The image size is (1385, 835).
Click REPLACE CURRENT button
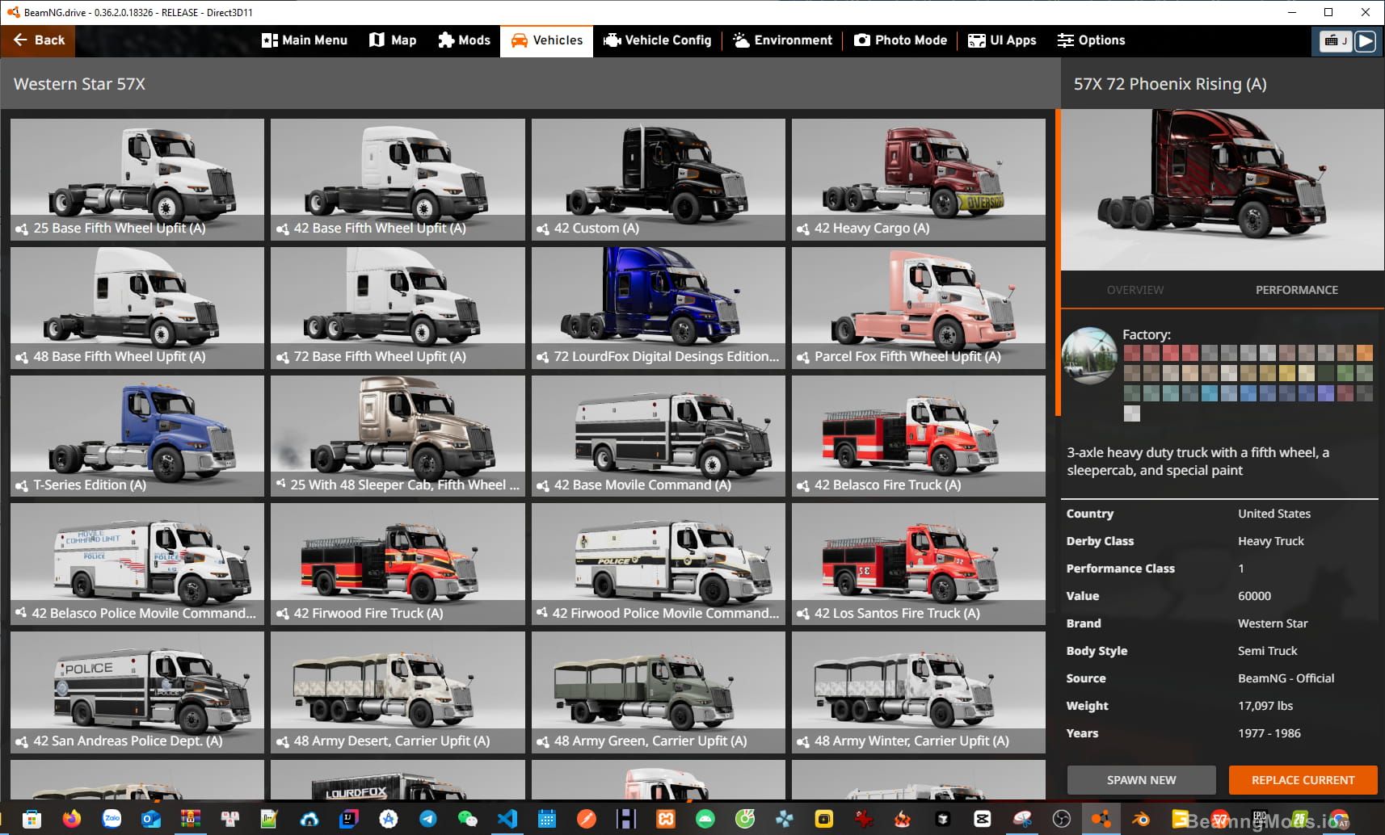[x=1303, y=780]
